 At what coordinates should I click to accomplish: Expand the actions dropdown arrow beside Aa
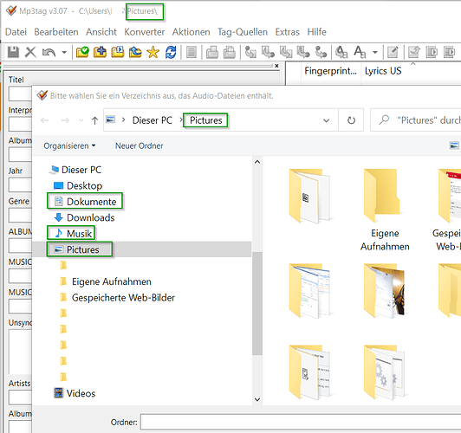(x=375, y=53)
